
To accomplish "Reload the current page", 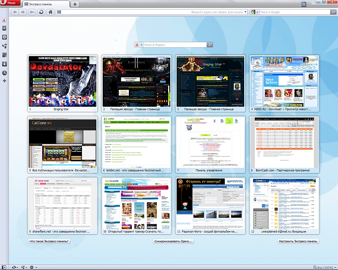I will (x=41, y=12).
